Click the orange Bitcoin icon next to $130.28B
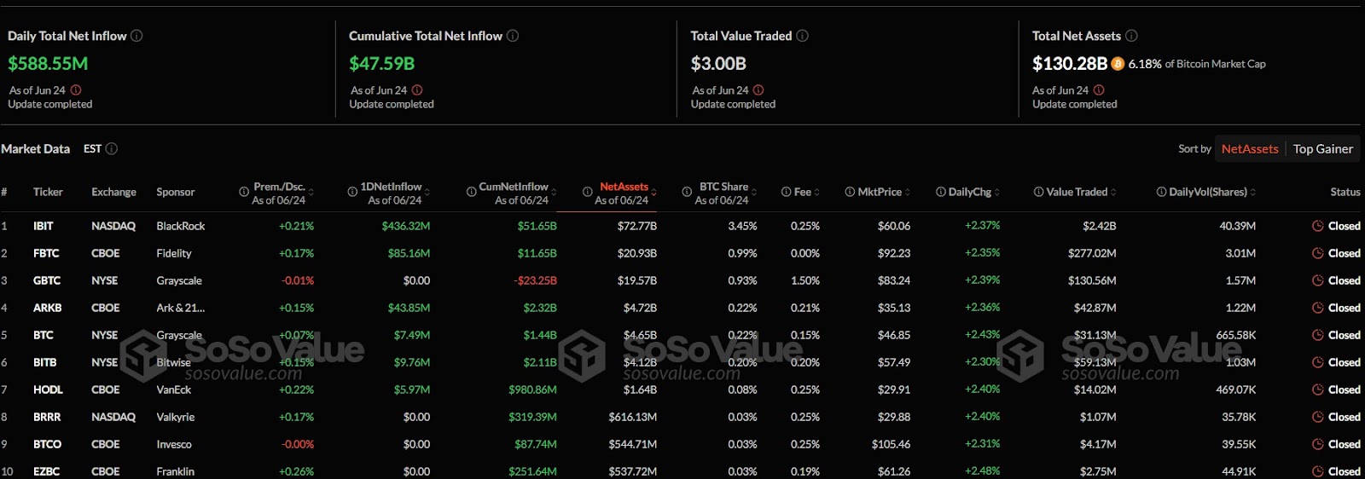 click(1118, 63)
